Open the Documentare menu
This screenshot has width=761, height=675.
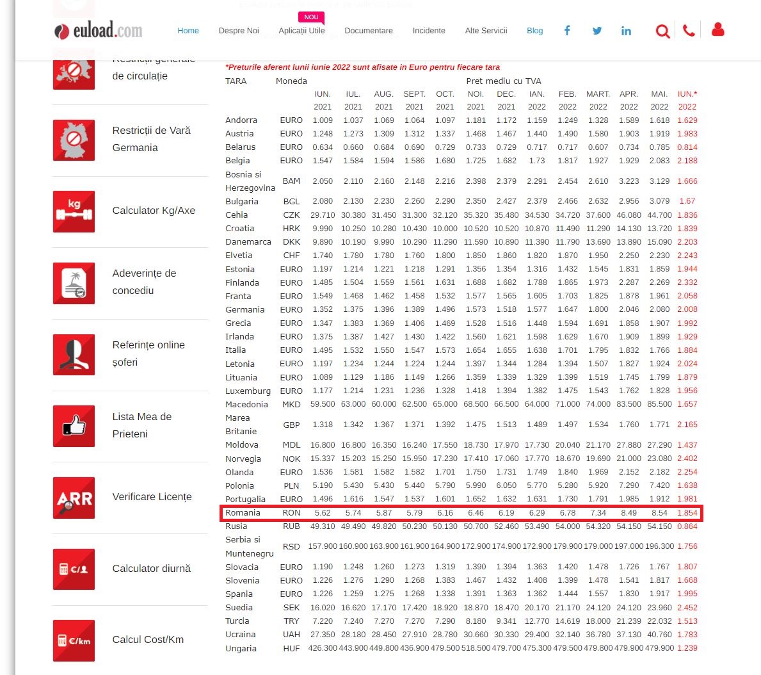coord(369,31)
